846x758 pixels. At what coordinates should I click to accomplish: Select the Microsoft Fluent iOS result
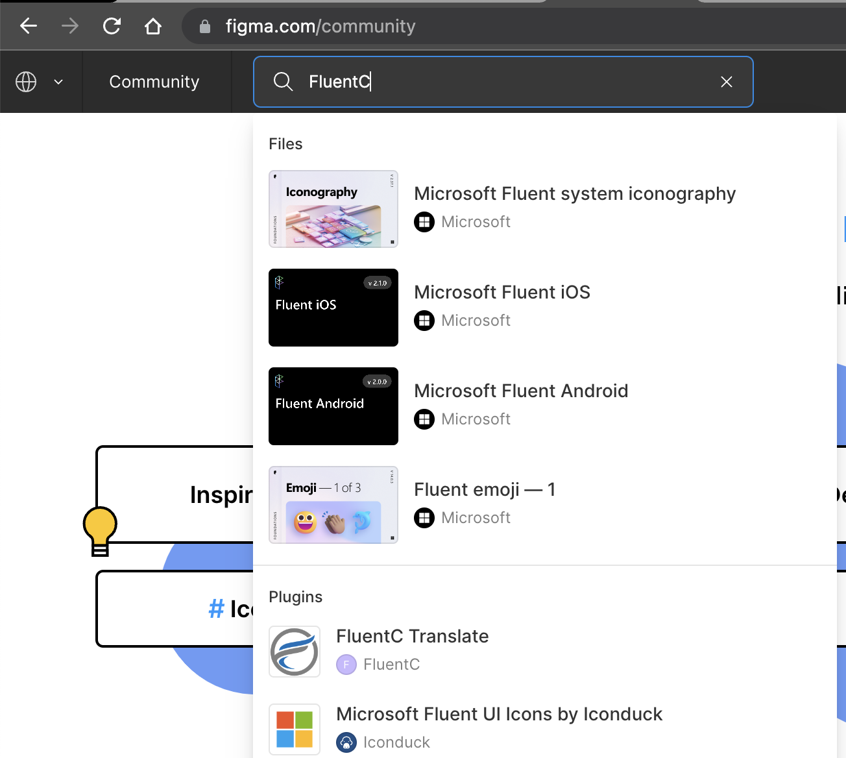point(502,292)
